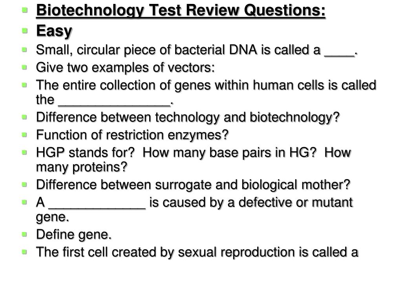Screen dimensions: 402x301
Task: Click 'Give two examples of vectors' line
Action: [x=125, y=67]
